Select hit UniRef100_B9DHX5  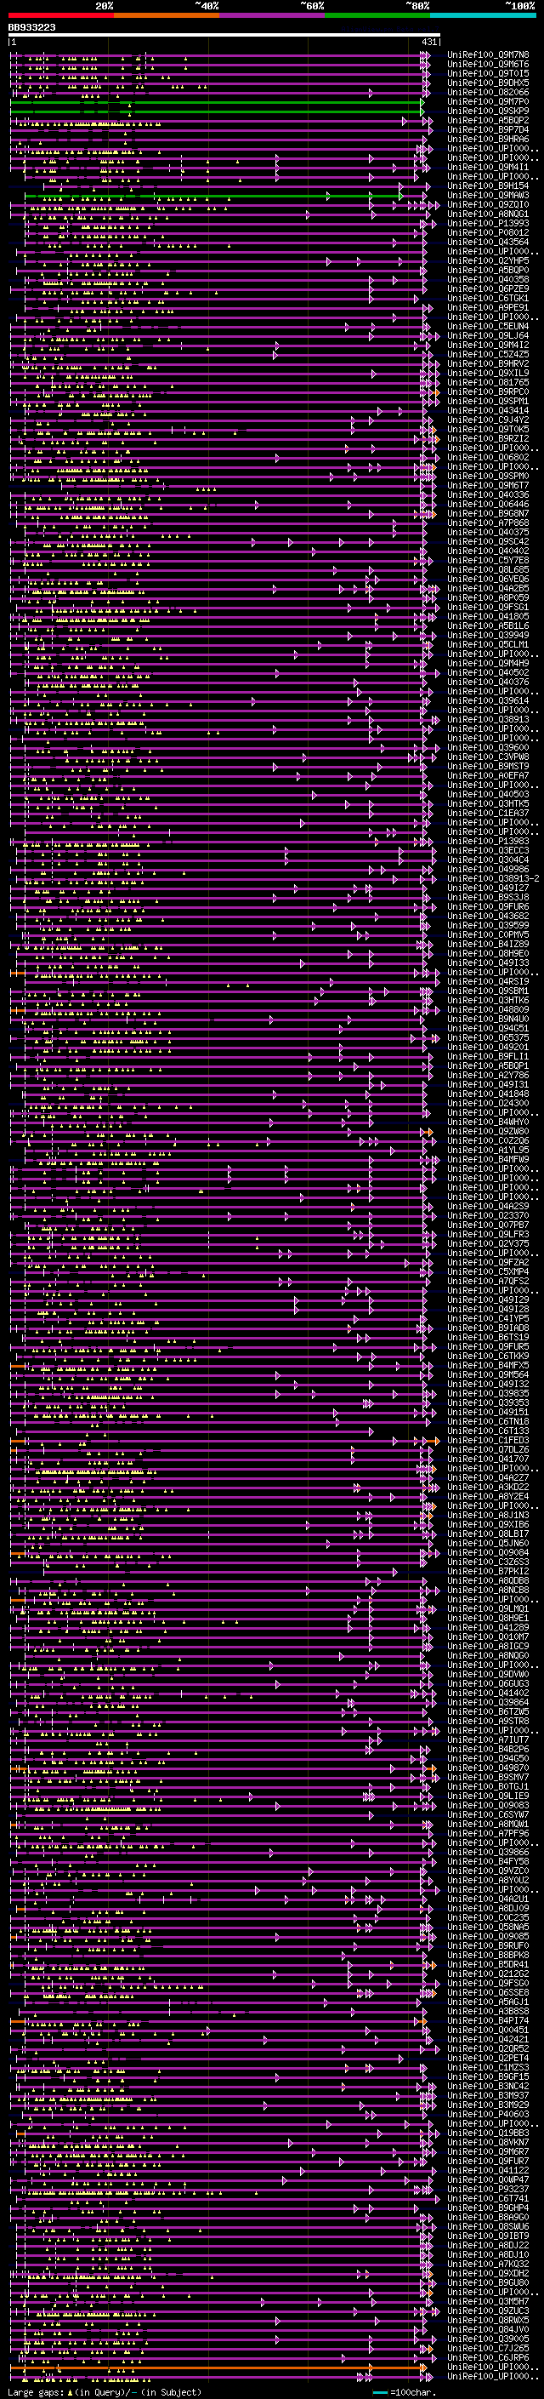click(x=488, y=83)
